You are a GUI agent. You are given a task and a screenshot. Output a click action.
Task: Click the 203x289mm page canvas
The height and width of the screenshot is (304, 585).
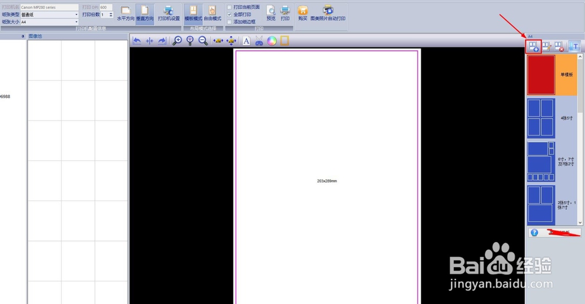pyautogui.click(x=327, y=176)
